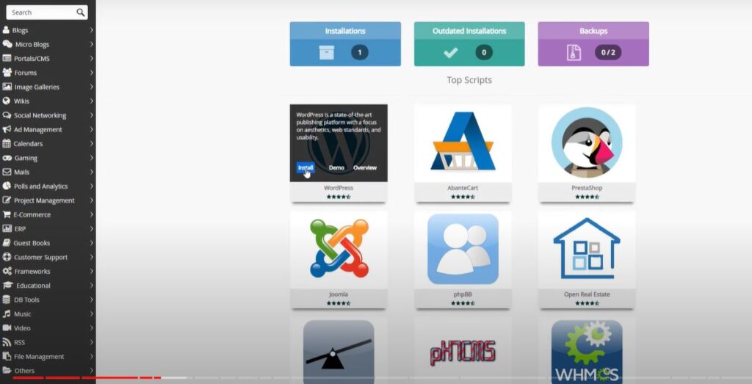Click the Social Networking bubbles icon

click(7, 115)
